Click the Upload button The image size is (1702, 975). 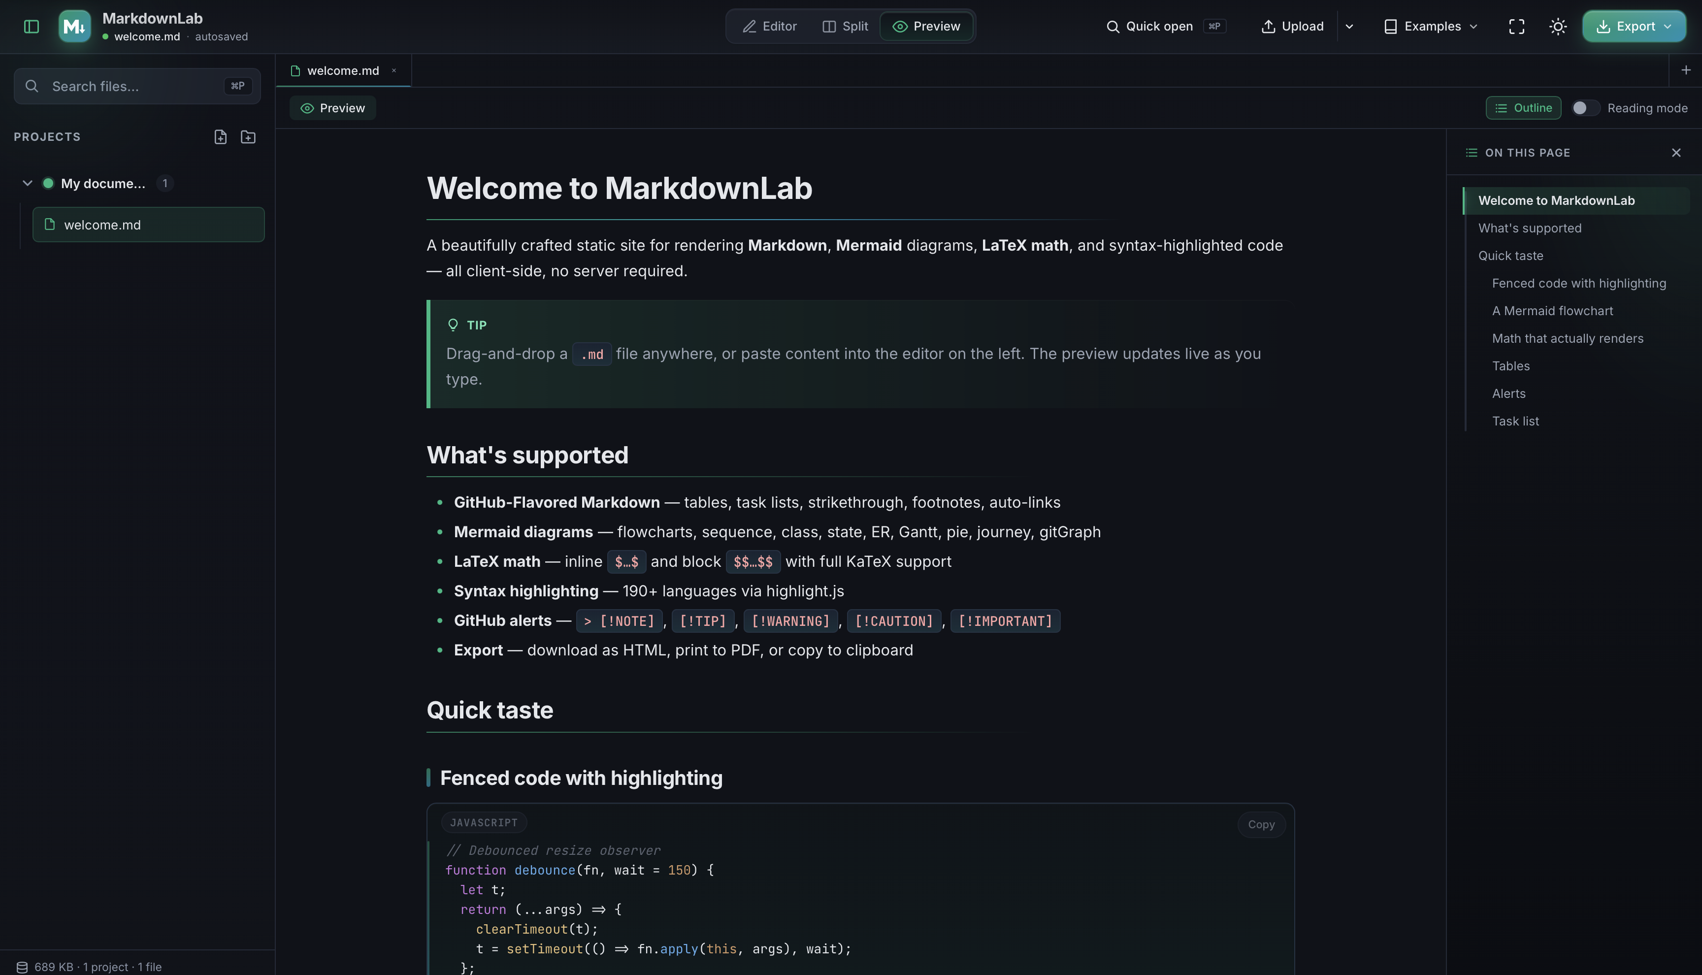1292,26
